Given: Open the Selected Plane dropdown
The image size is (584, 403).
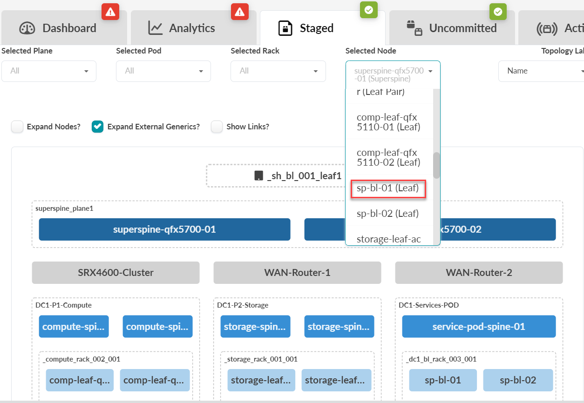Looking at the screenshot, I should (x=49, y=71).
